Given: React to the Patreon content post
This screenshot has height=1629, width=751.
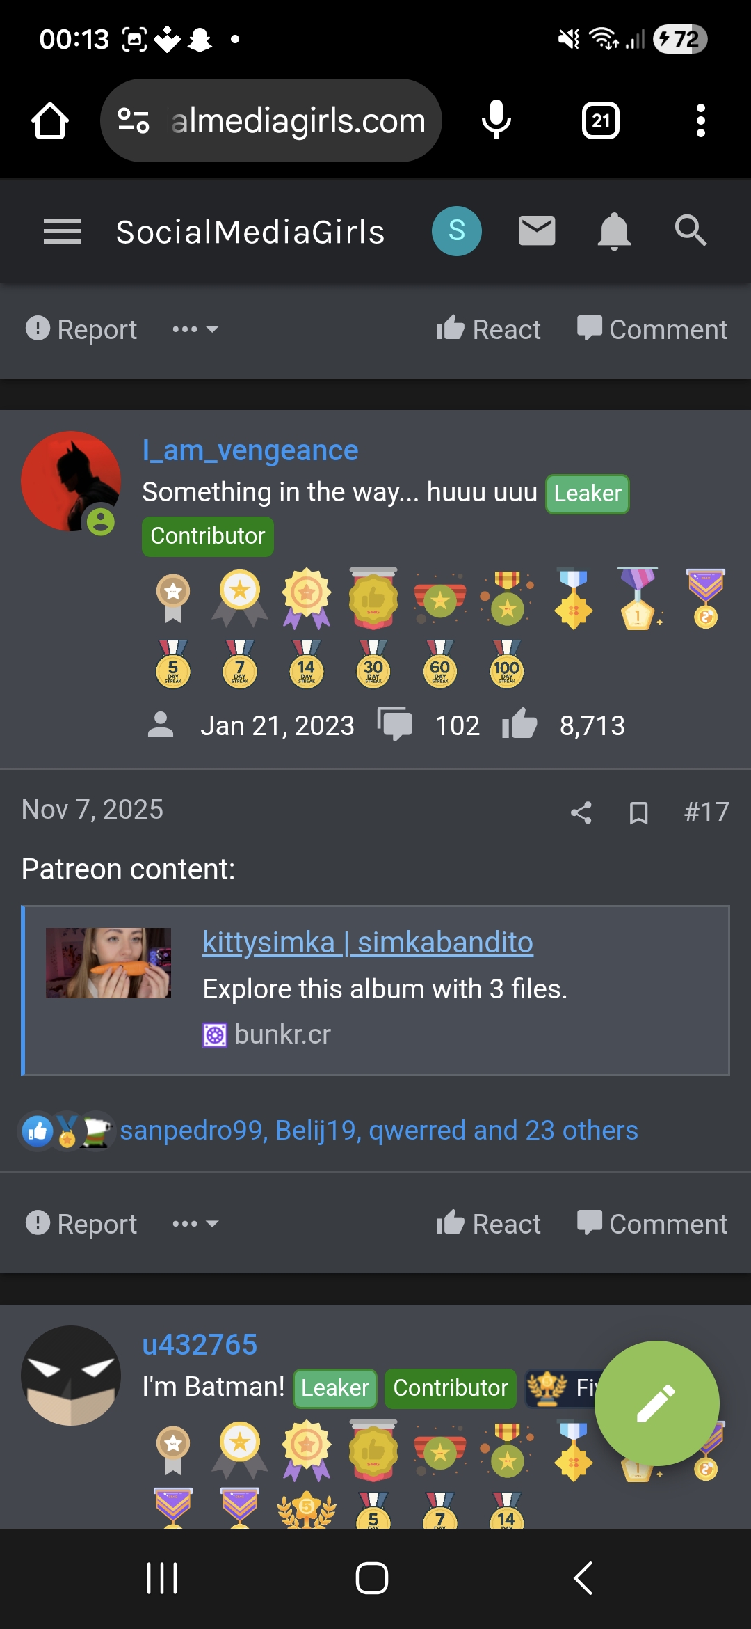Looking at the screenshot, I should point(488,1224).
